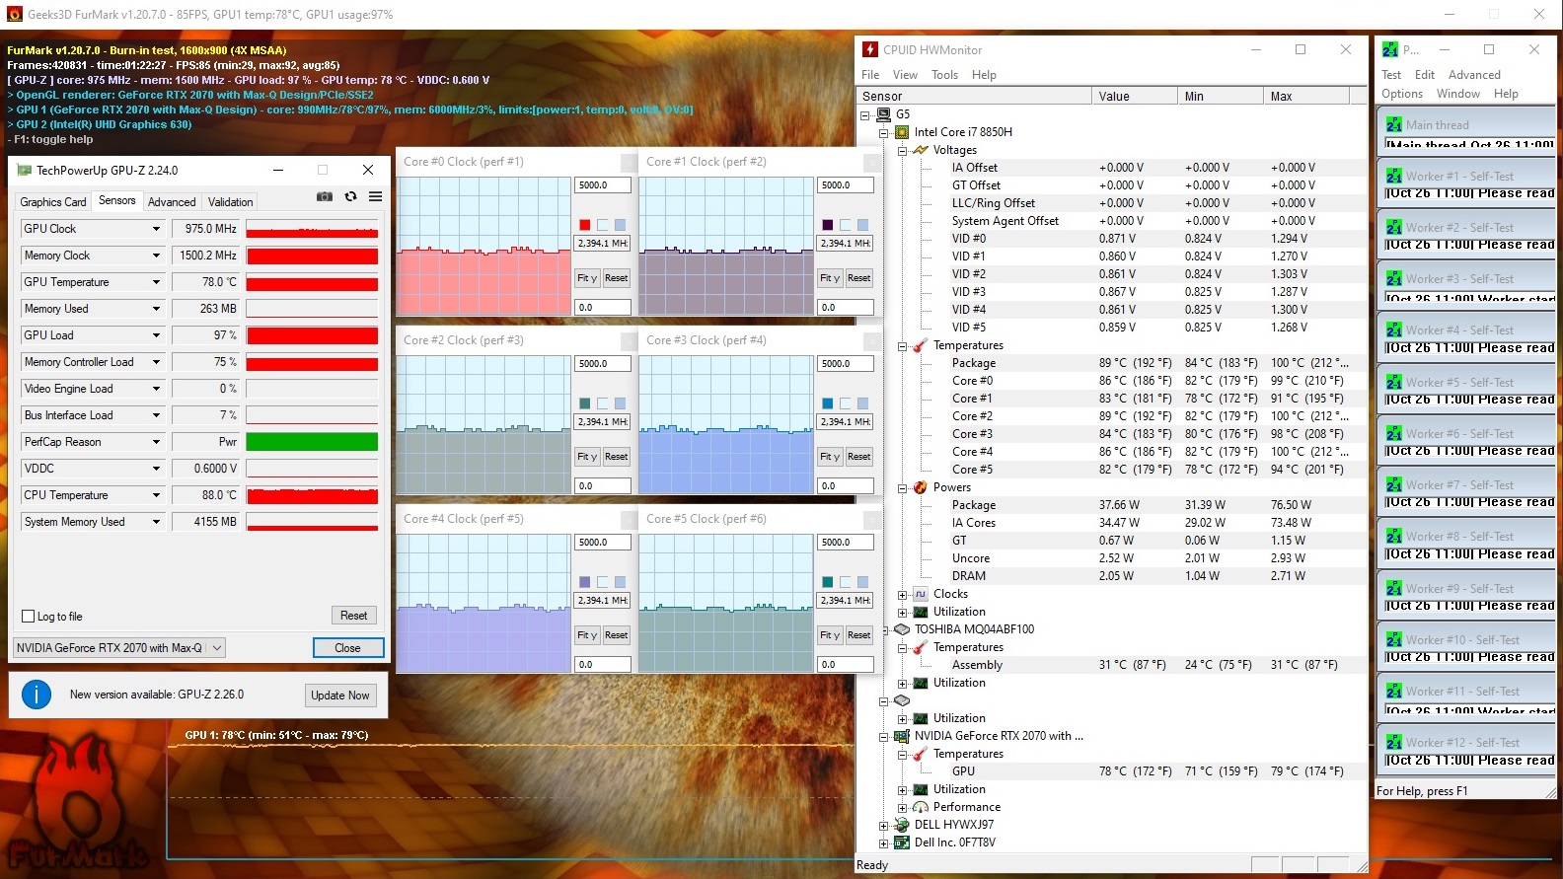Collapse the Powers tree node

point(902,488)
